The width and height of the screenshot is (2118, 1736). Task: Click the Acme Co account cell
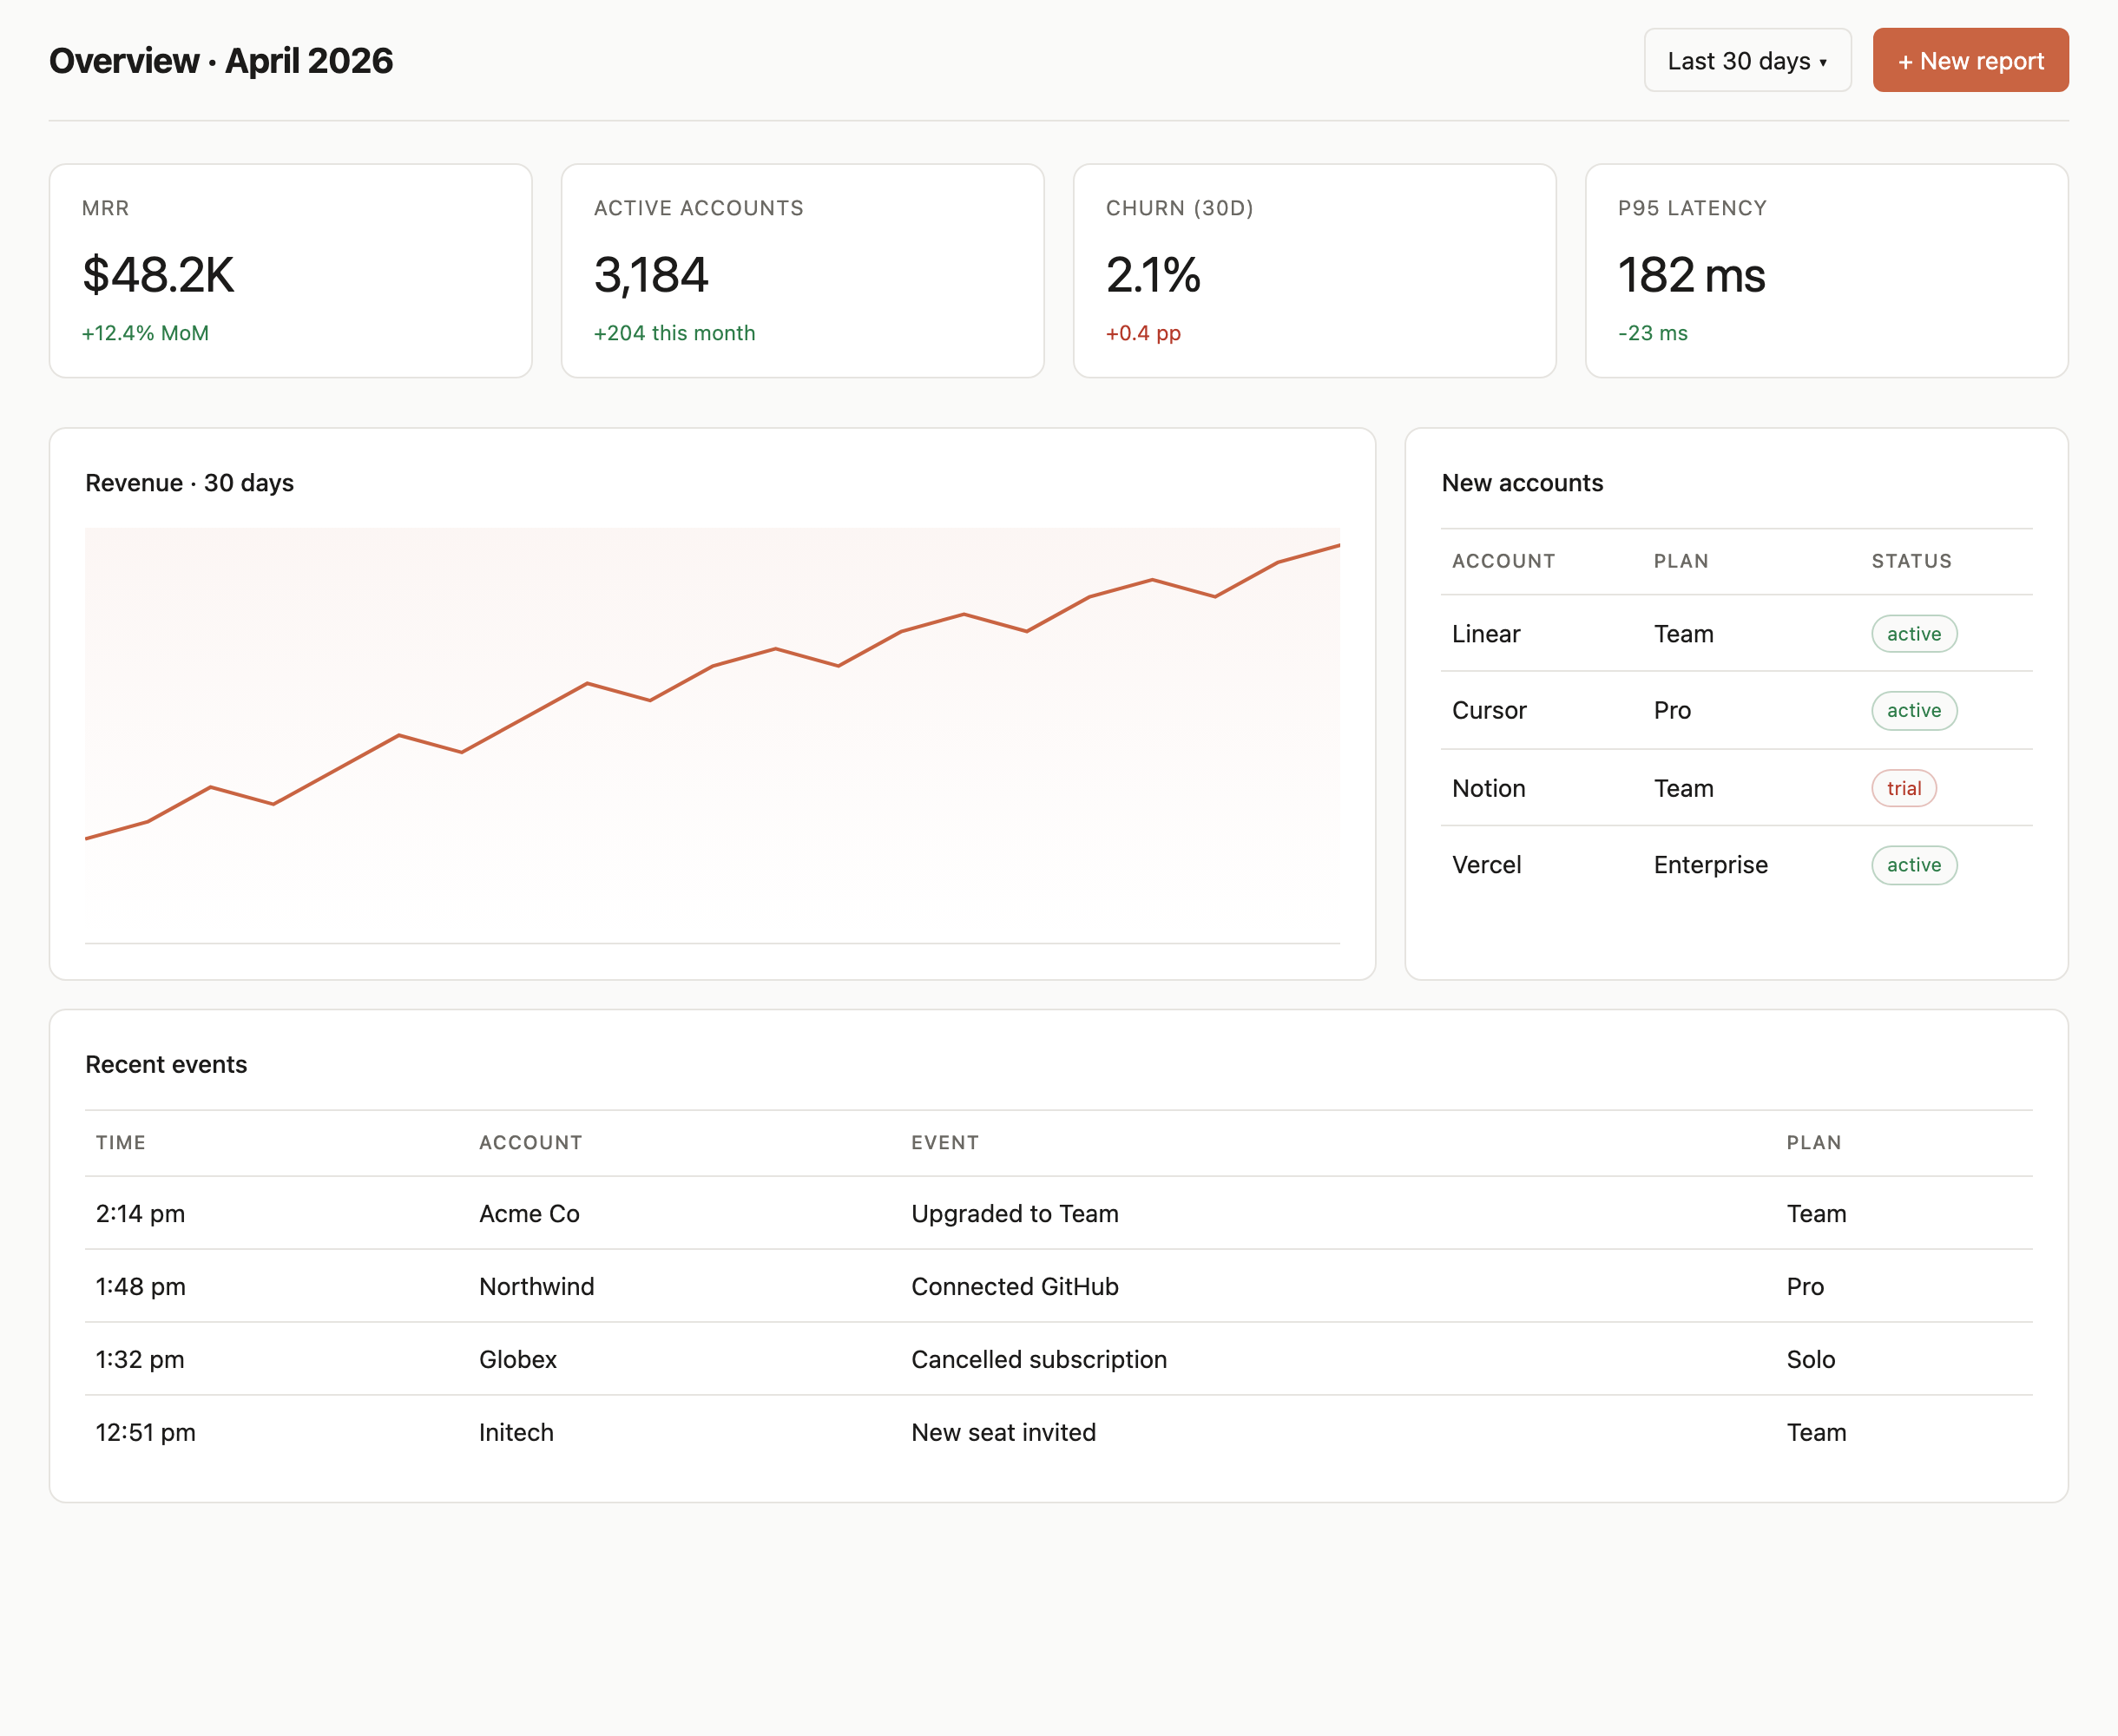pyautogui.click(x=530, y=1214)
